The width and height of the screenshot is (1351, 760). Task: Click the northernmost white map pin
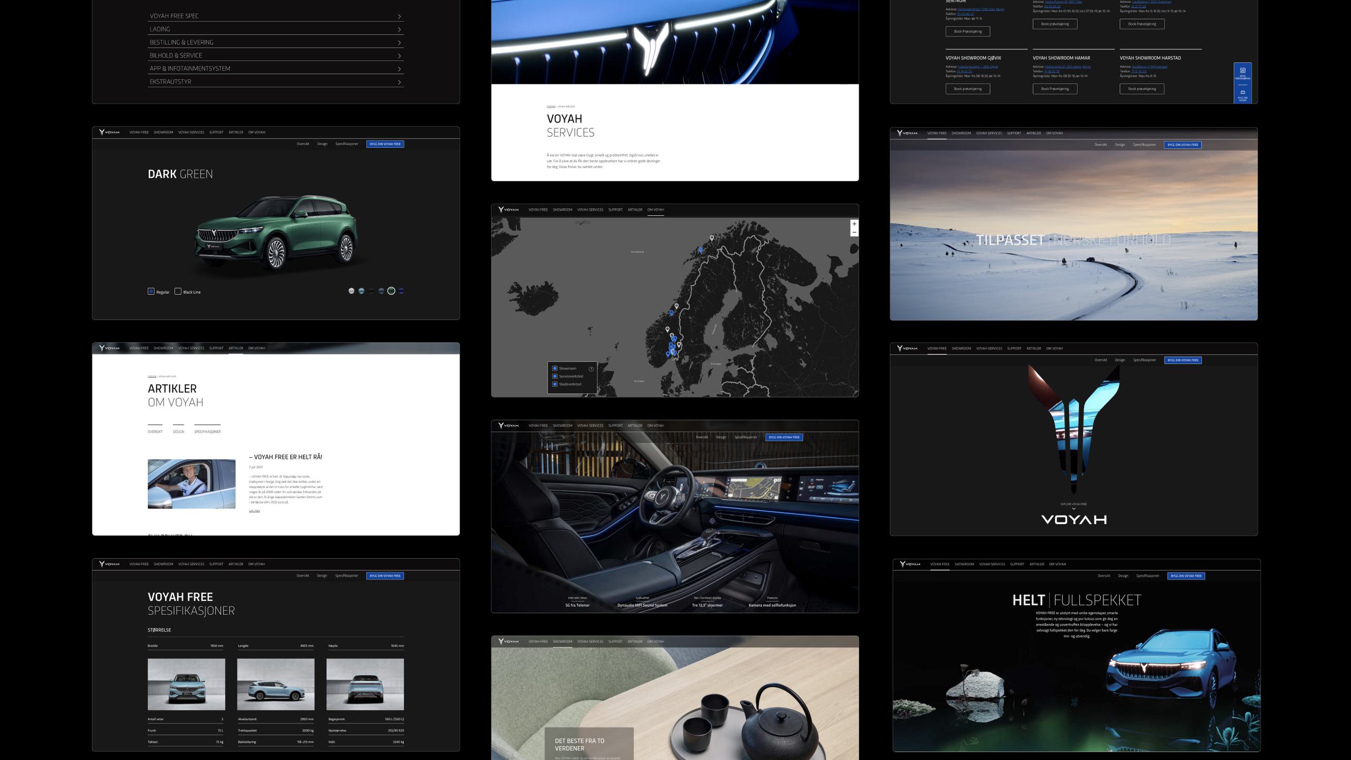(x=711, y=238)
